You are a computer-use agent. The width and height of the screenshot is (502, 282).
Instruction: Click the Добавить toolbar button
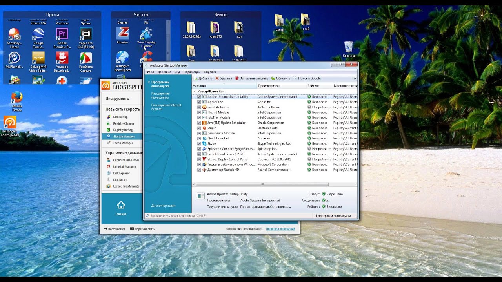[203, 78]
